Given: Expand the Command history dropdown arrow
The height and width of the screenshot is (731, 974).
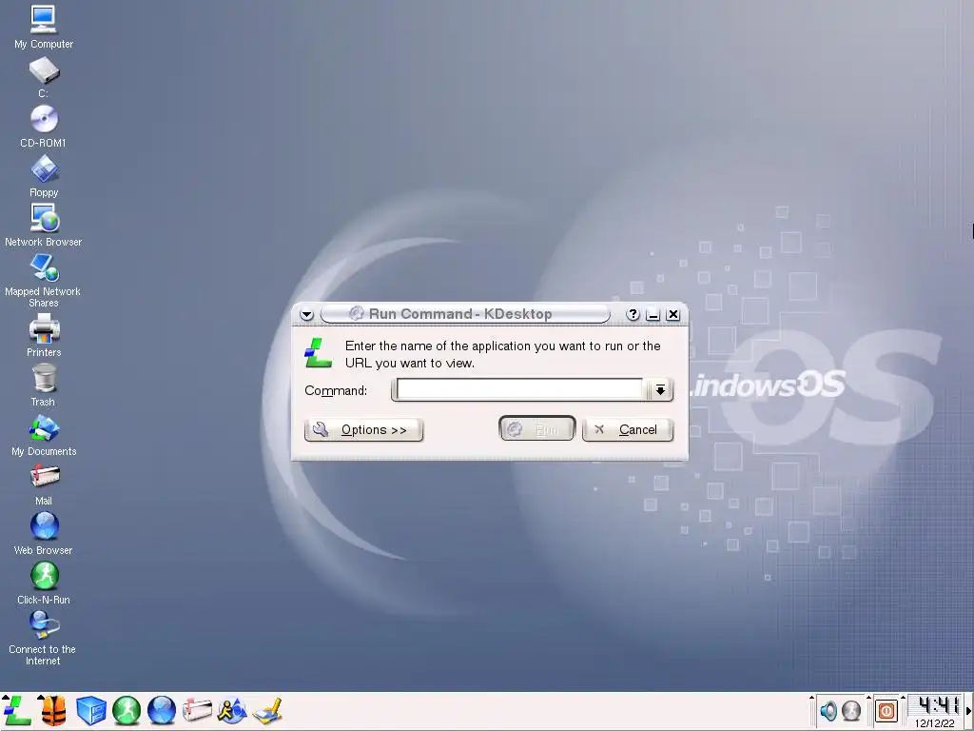Looking at the screenshot, I should (x=660, y=389).
